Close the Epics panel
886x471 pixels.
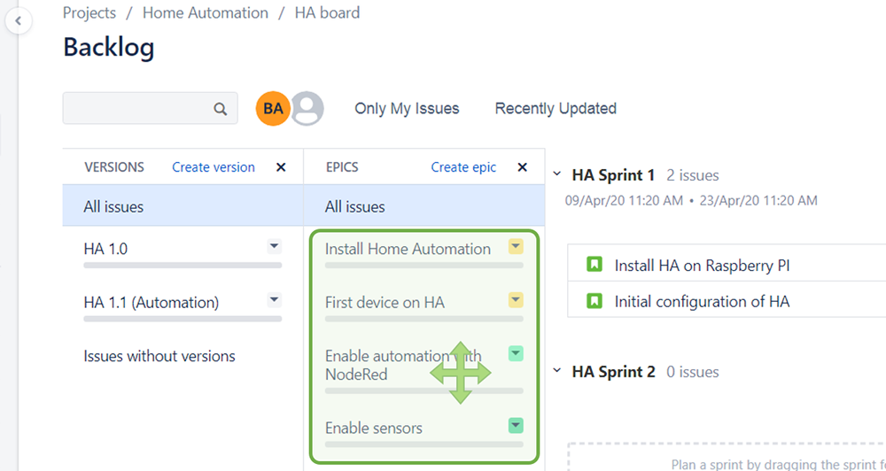522,167
